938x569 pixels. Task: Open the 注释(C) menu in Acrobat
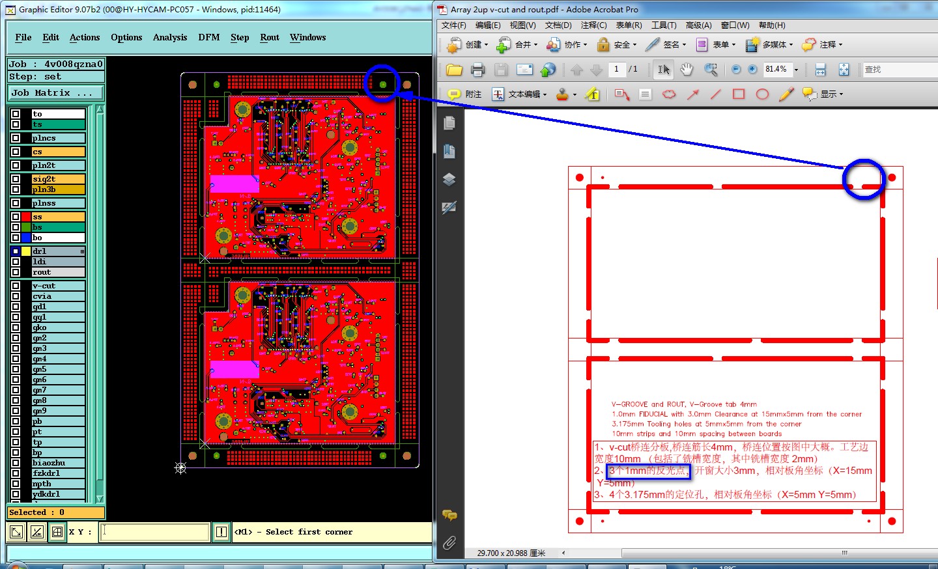coord(593,25)
